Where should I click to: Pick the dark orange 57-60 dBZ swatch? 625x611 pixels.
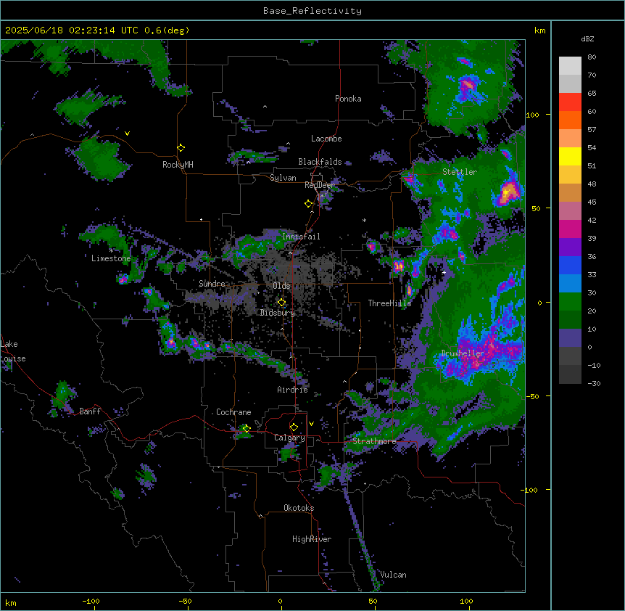(x=570, y=120)
